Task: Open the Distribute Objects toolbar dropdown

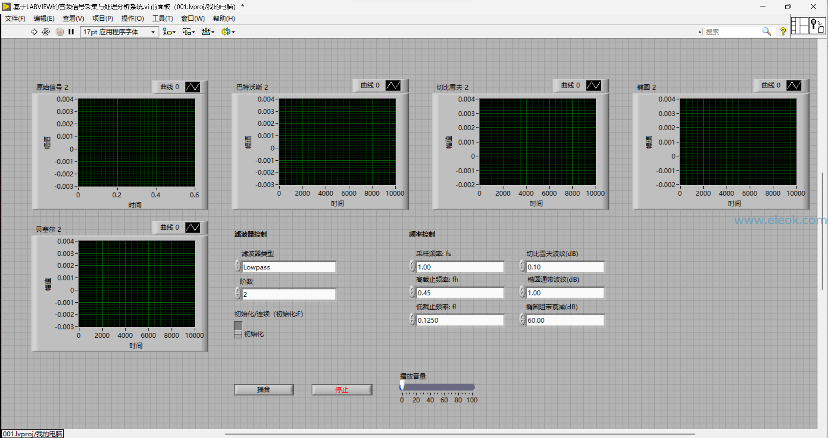Action: [188, 32]
